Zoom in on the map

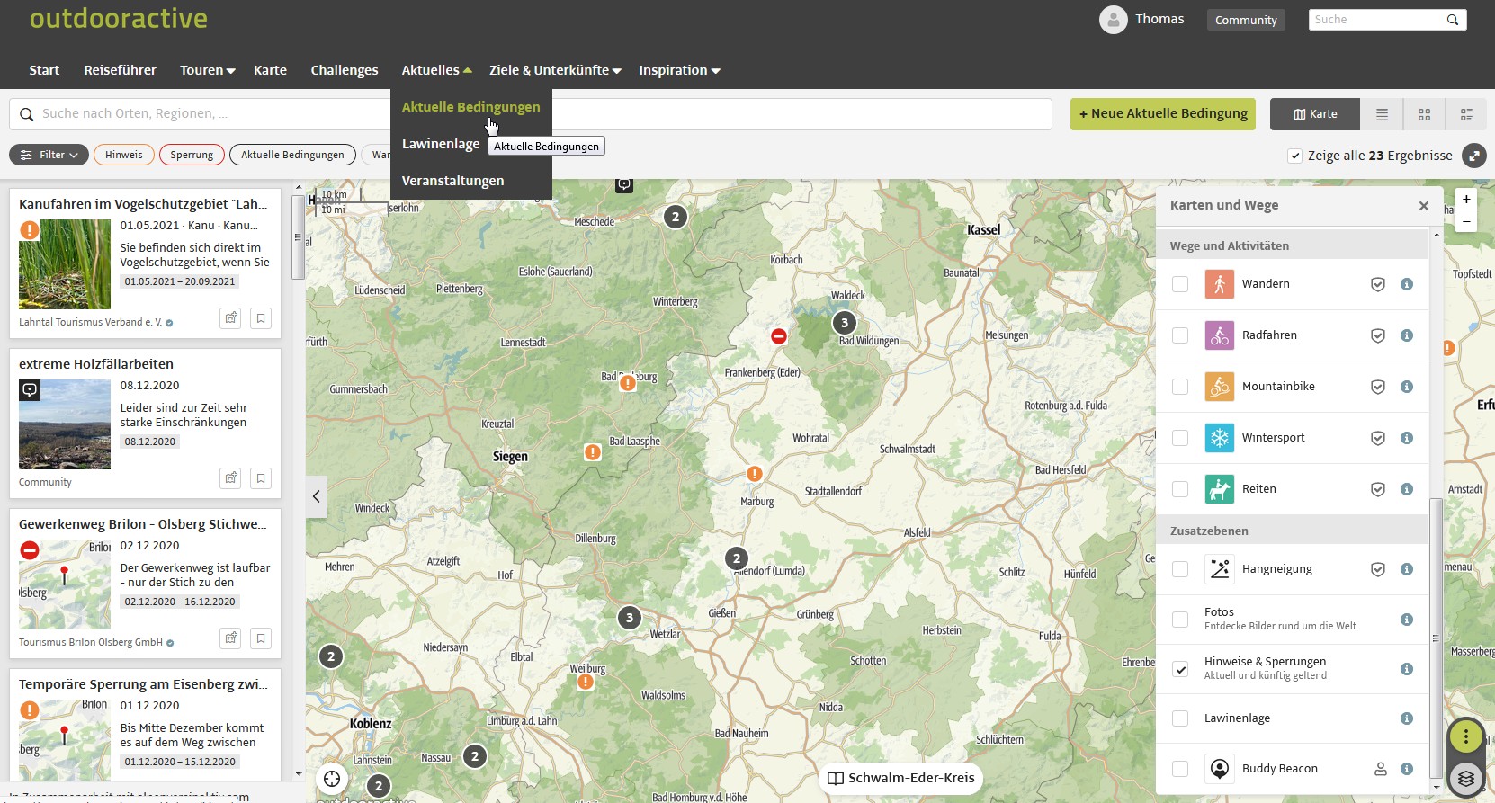point(1466,200)
